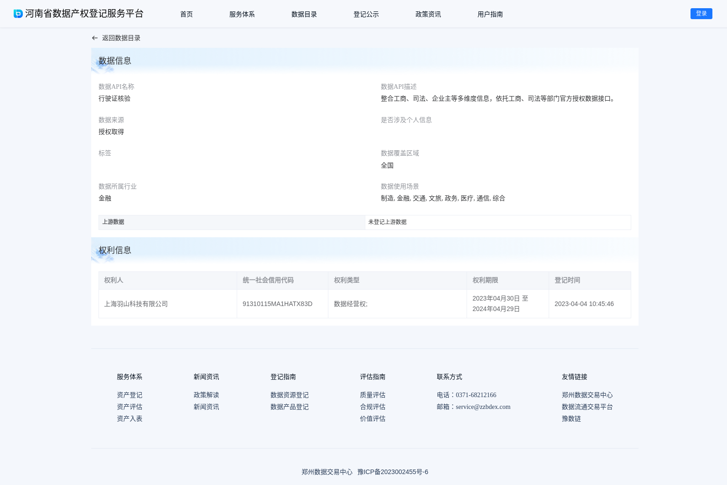Go to 数据目录 in the navigation bar

(x=304, y=14)
